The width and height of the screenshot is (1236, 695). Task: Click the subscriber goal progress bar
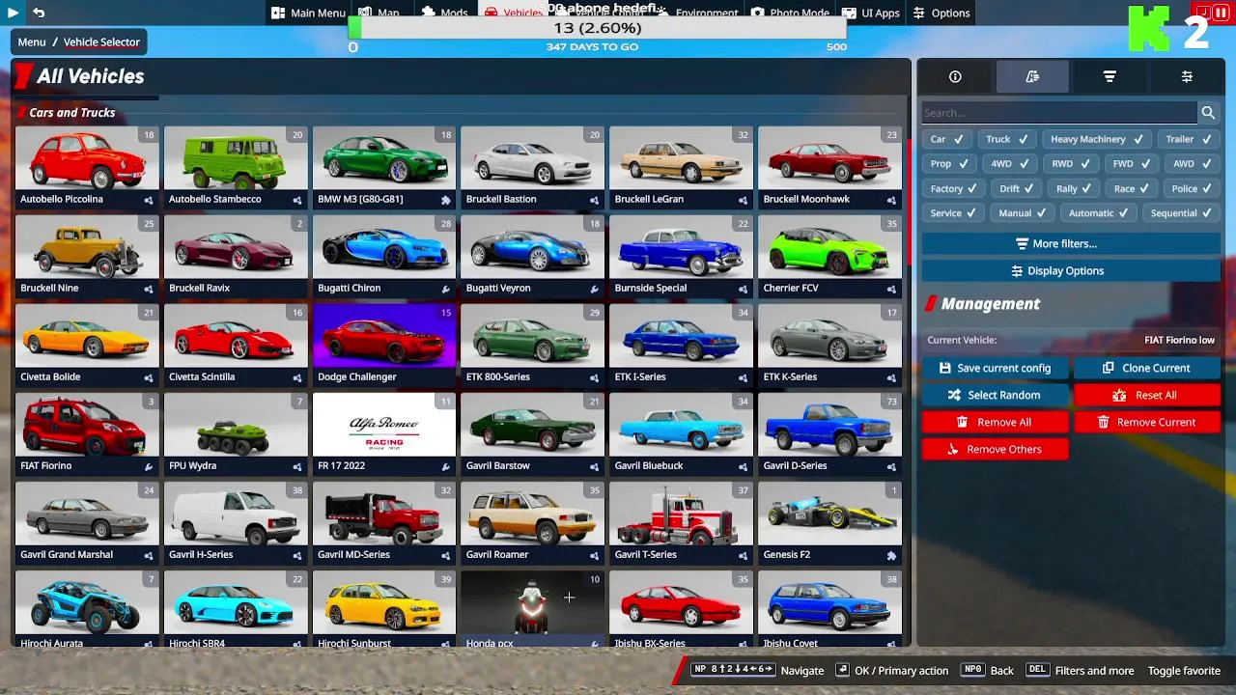598,28
